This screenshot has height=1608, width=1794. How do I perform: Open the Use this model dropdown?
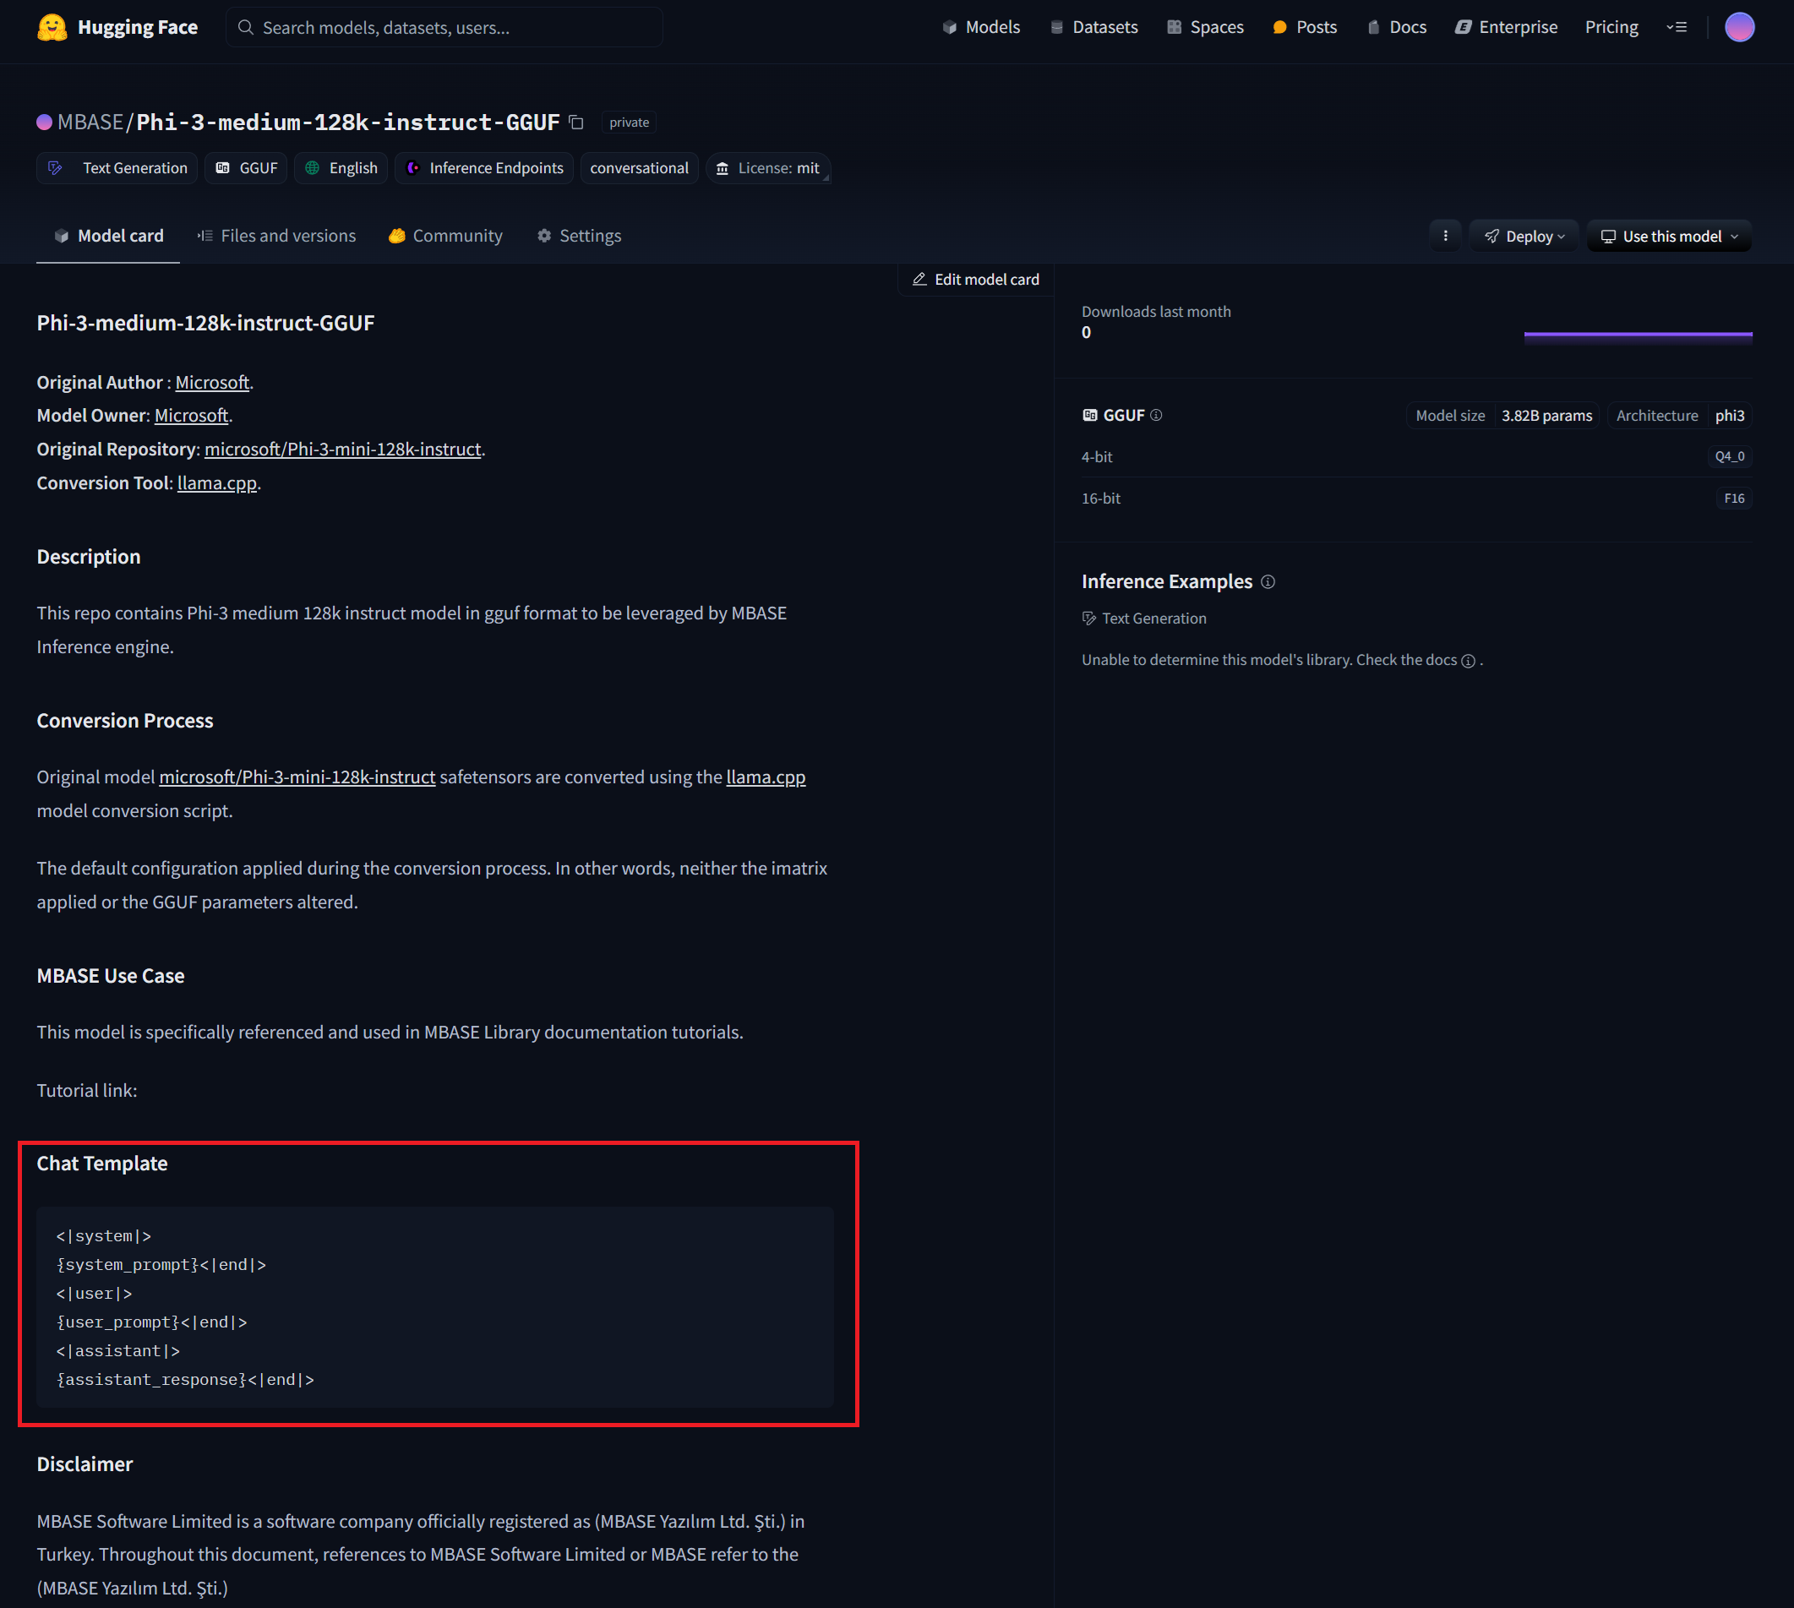[x=1668, y=236]
